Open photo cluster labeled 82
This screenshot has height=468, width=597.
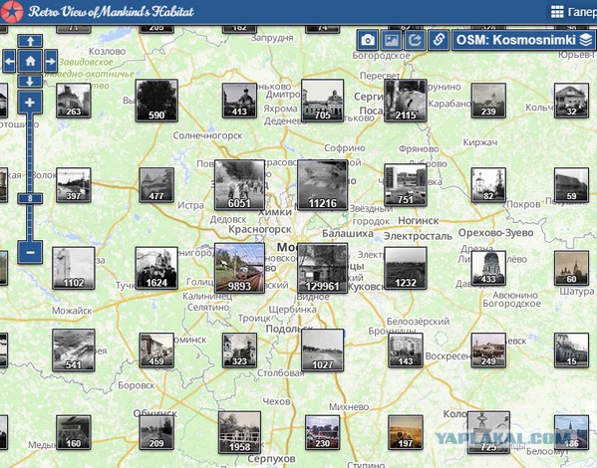[x=488, y=185]
